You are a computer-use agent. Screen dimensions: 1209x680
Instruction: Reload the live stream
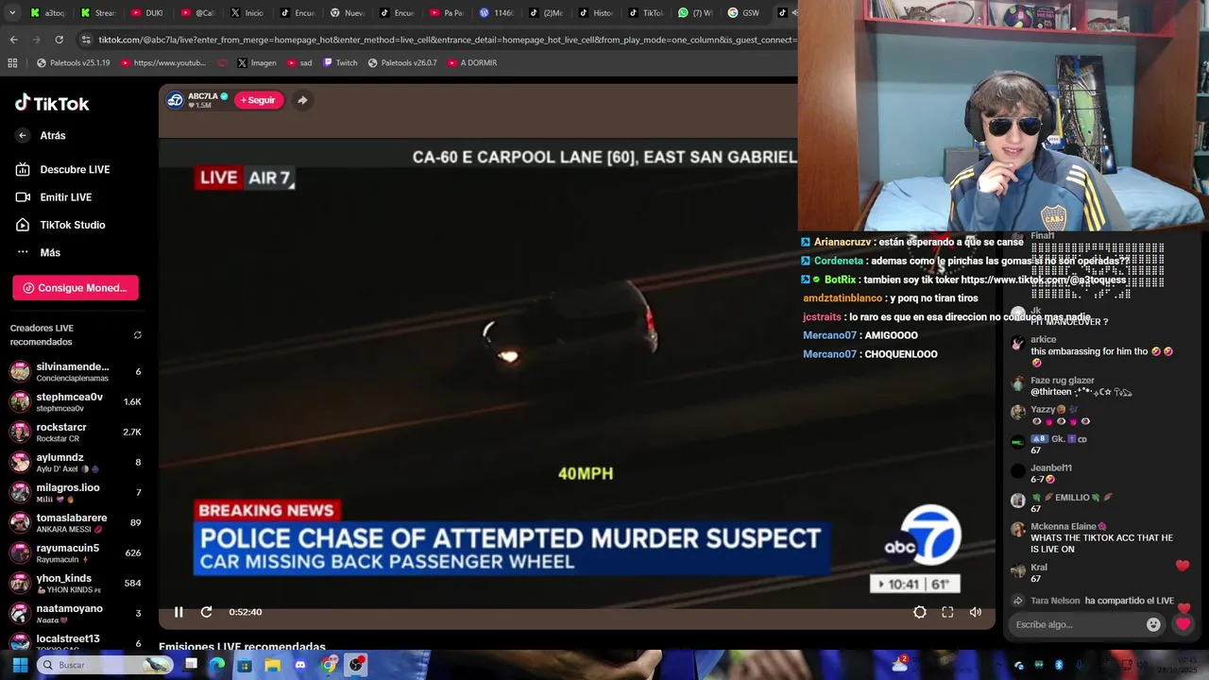tap(206, 612)
